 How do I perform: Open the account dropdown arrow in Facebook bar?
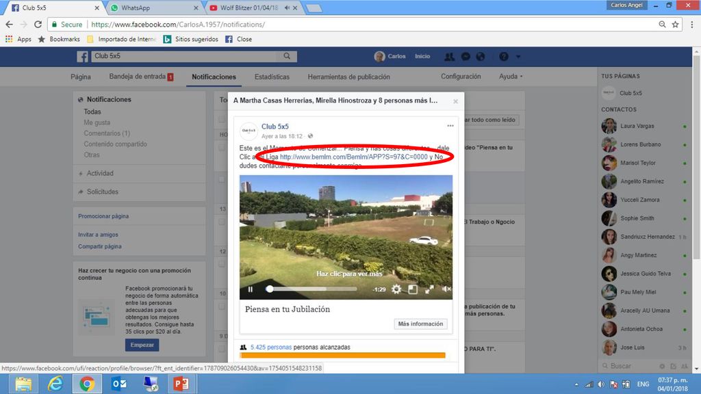518,57
